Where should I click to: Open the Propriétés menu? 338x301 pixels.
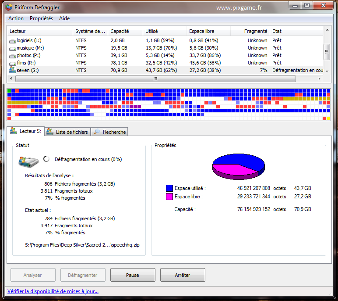coord(41,18)
